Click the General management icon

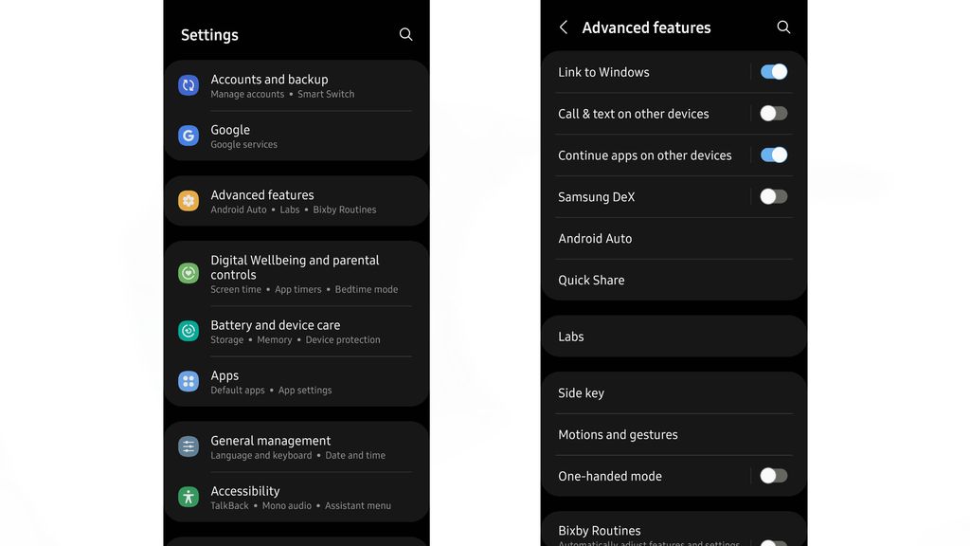click(x=188, y=446)
